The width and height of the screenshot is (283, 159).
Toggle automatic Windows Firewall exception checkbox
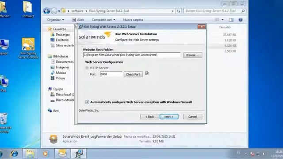[x=87, y=102]
